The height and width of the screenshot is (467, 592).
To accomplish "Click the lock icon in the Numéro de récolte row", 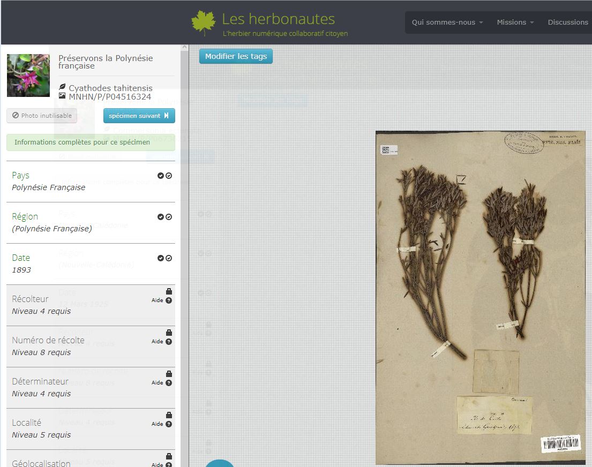I will 169,333.
